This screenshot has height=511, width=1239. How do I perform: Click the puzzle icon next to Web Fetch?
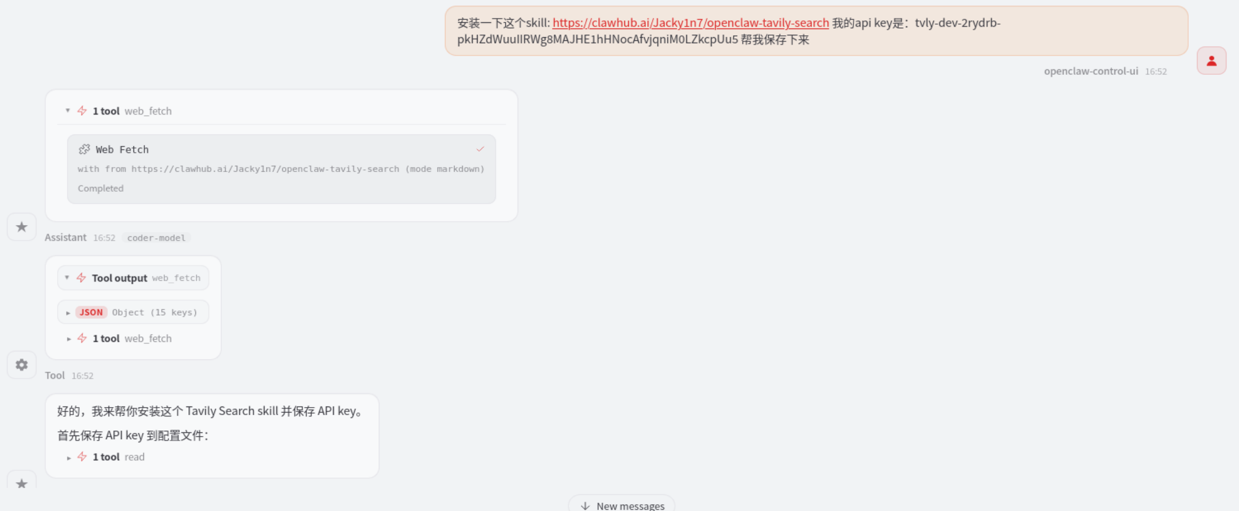tap(84, 149)
